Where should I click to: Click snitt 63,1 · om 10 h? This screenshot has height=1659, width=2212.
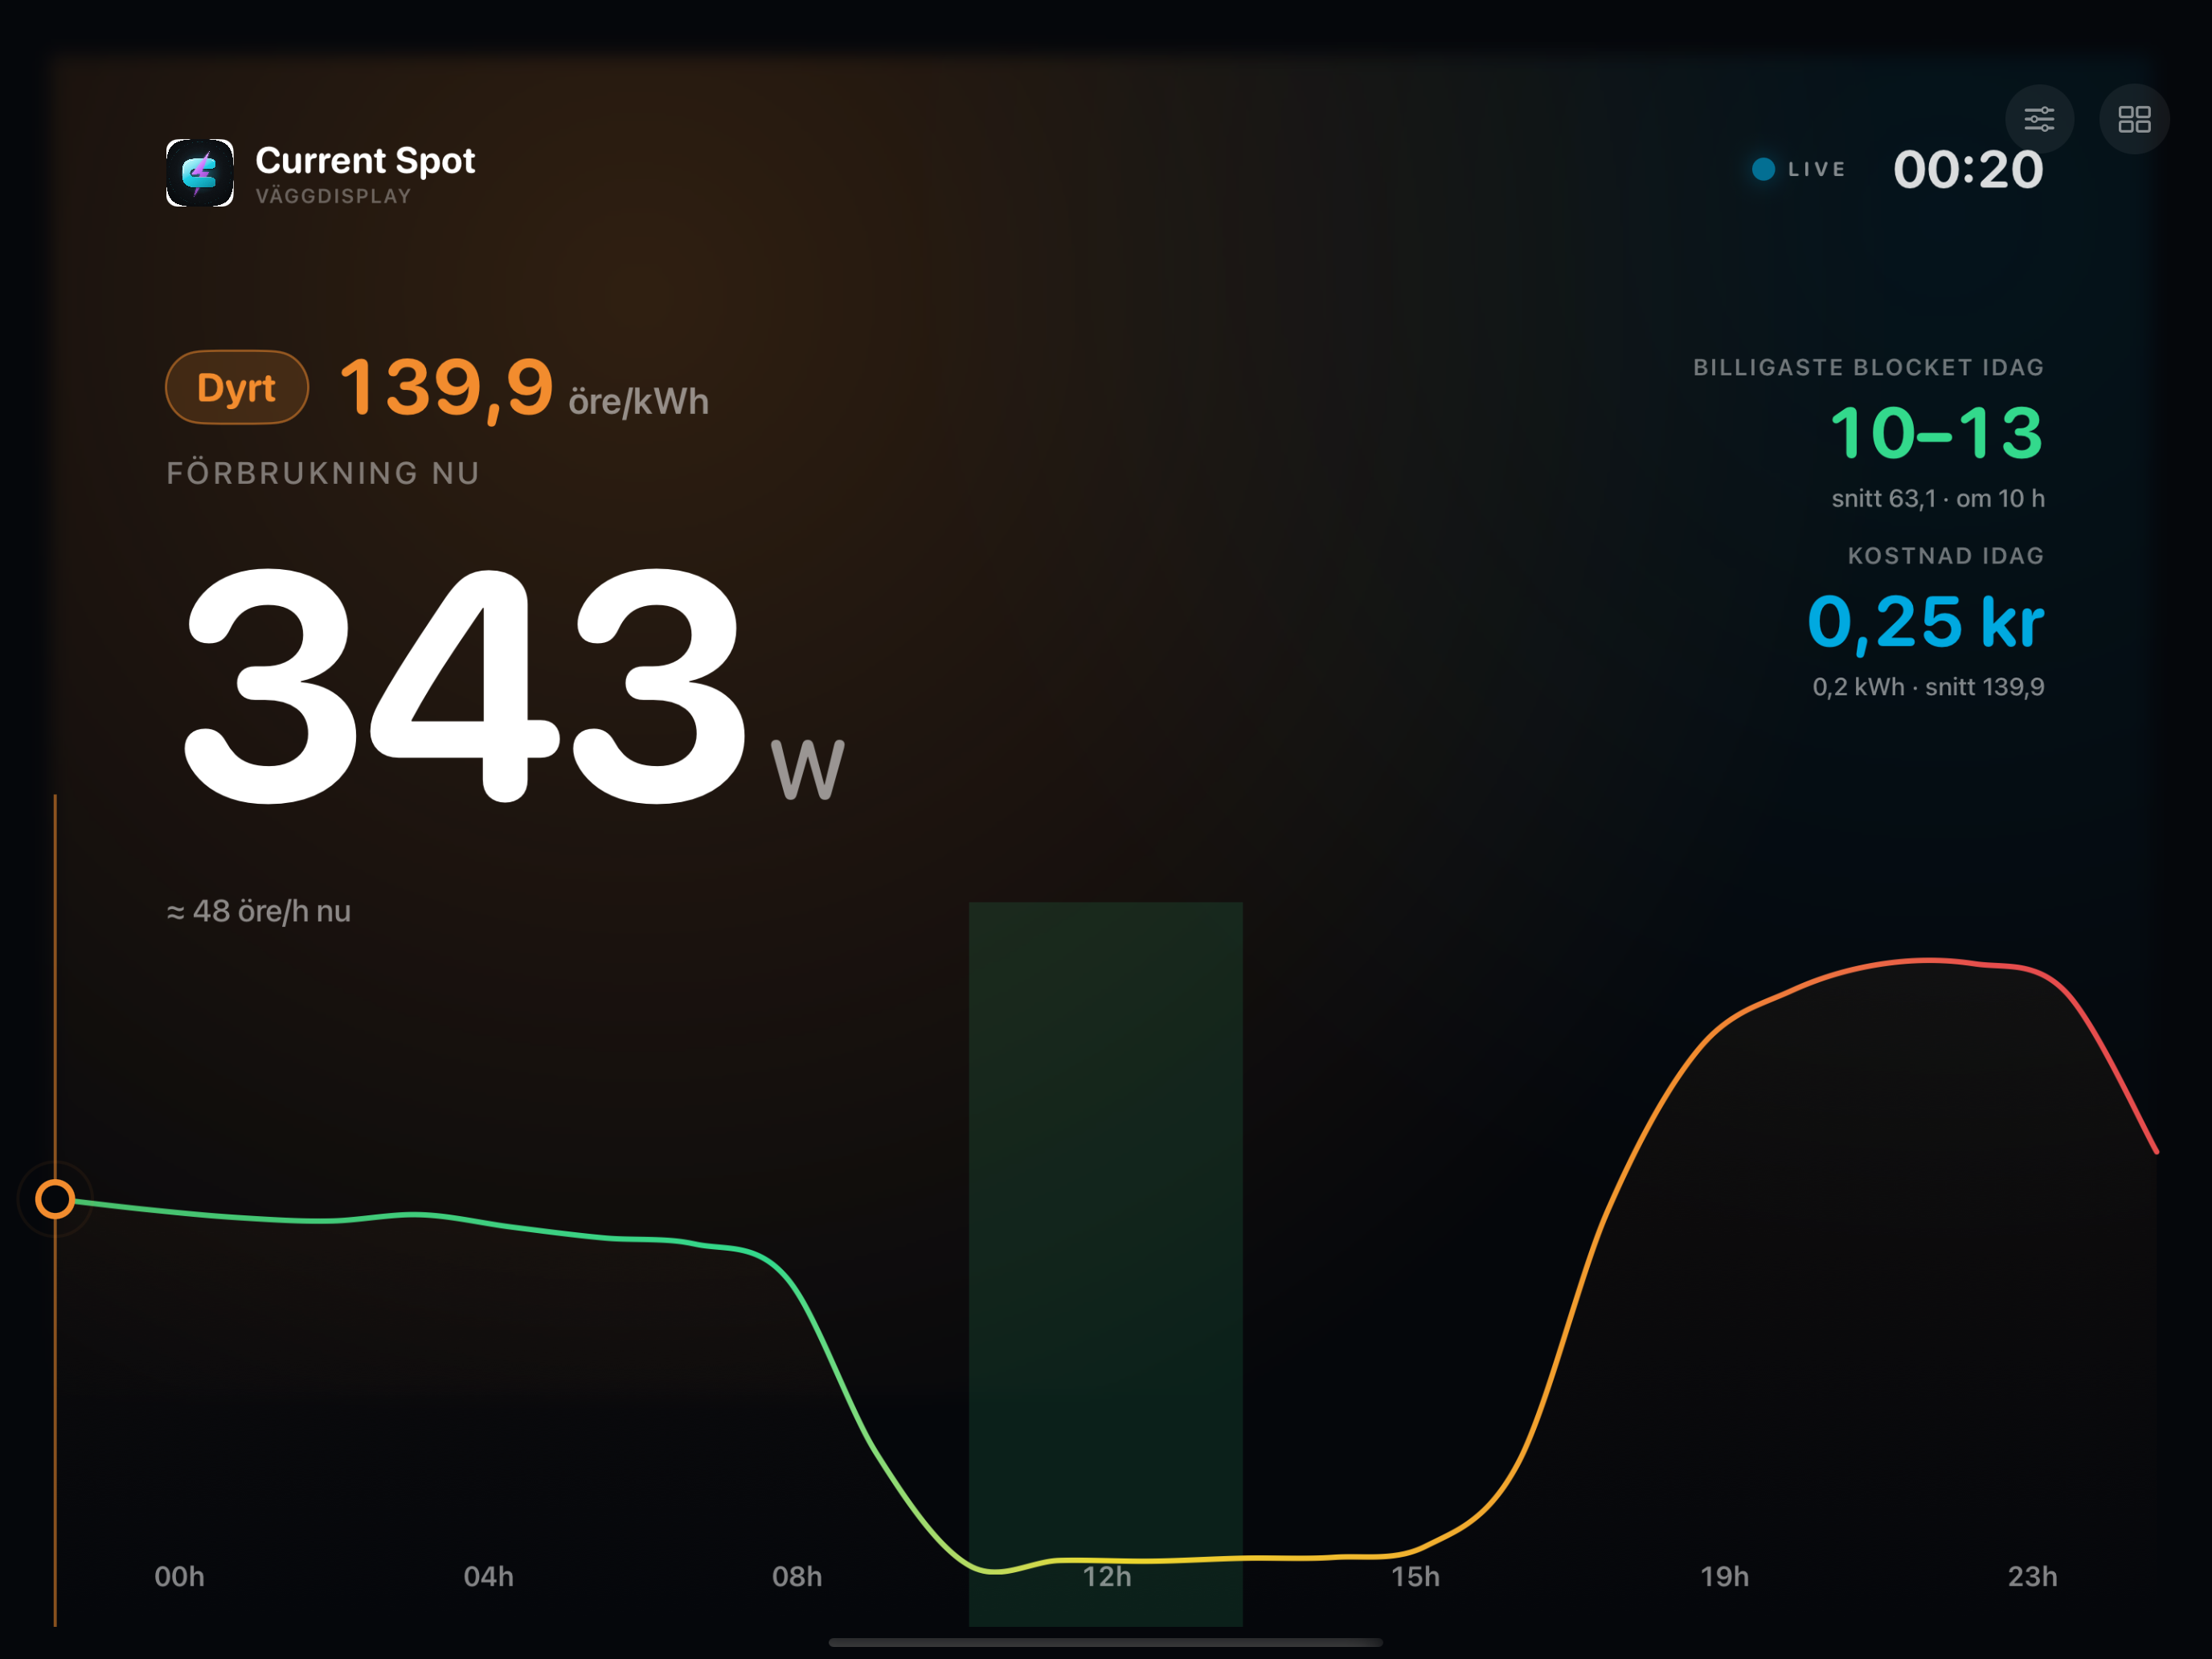(1937, 498)
